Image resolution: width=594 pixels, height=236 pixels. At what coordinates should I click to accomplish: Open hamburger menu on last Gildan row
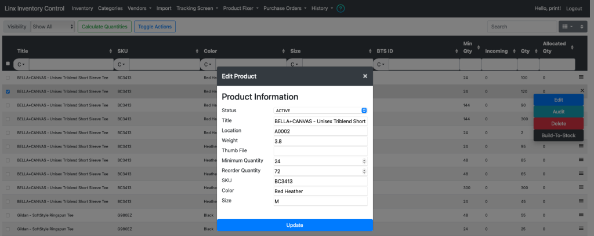[x=581, y=228]
